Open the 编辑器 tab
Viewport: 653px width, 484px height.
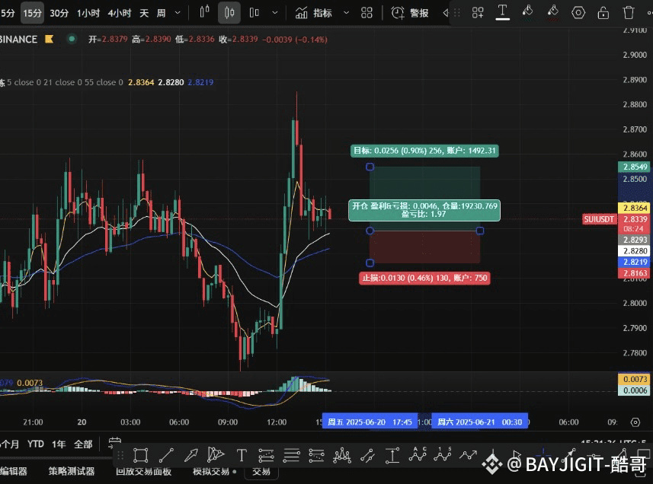[x=14, y=471]
